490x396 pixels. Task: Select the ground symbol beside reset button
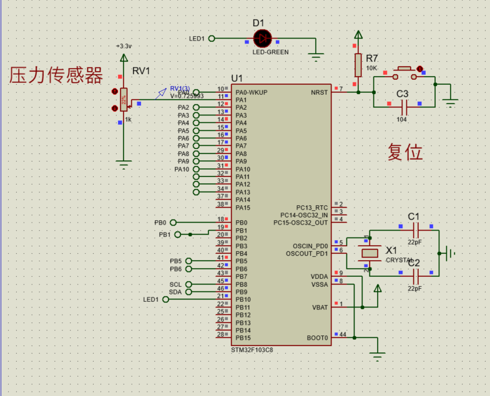coord(450,103)
